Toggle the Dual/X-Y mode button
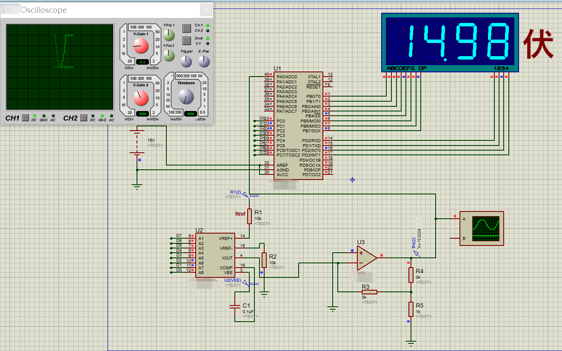 click(x=186, y=41)
